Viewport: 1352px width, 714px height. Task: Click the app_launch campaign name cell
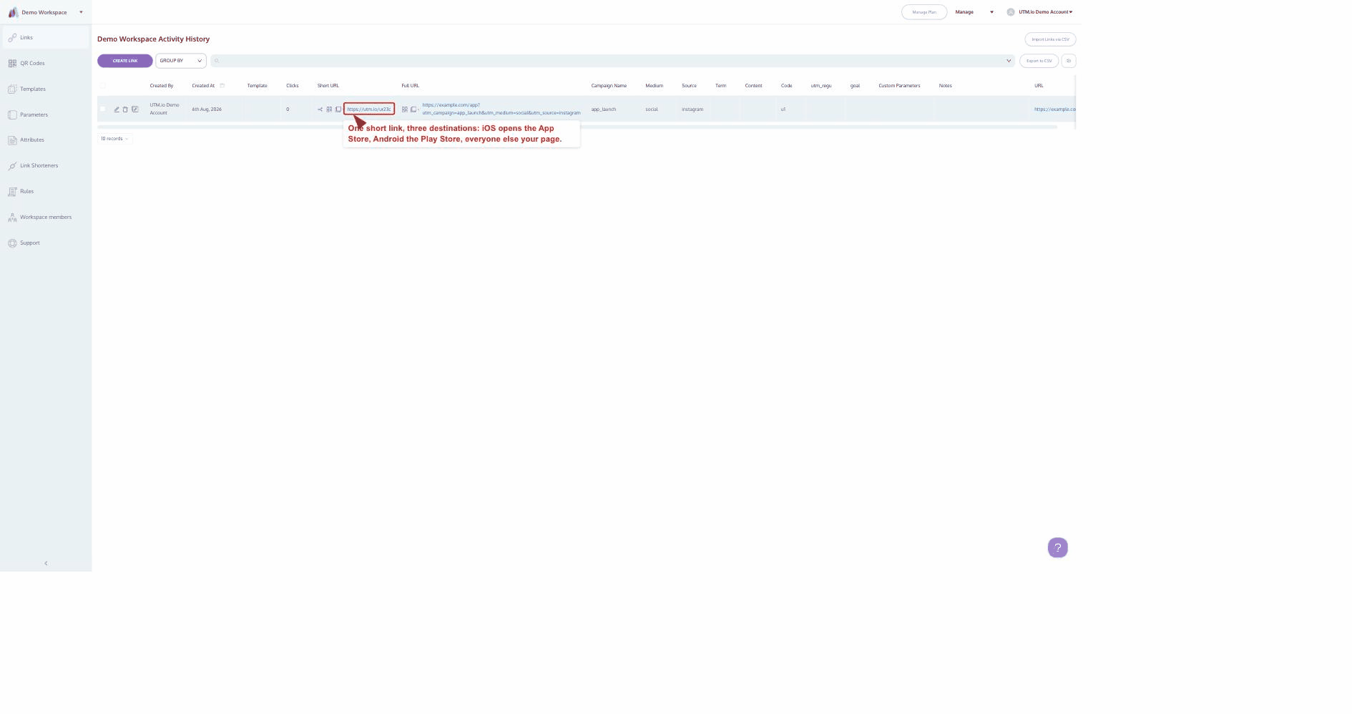[x=603, y=109]
